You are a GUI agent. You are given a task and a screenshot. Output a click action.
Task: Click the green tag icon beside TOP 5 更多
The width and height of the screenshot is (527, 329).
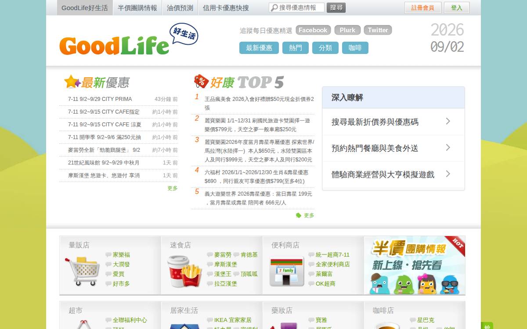point(299,215)
